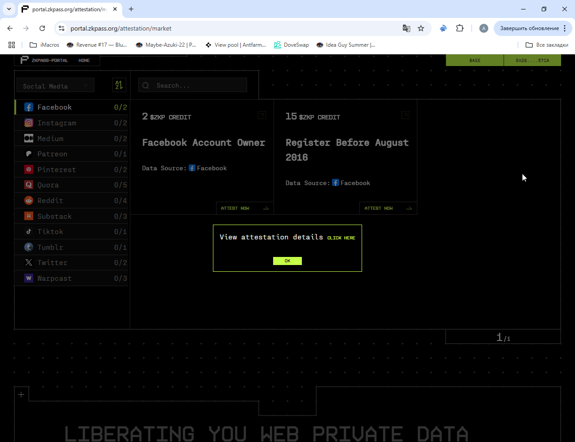Viewport: 575px width, 442px height.
Task: Select Reddit in the source list
Action: click(x=72, y=201)
